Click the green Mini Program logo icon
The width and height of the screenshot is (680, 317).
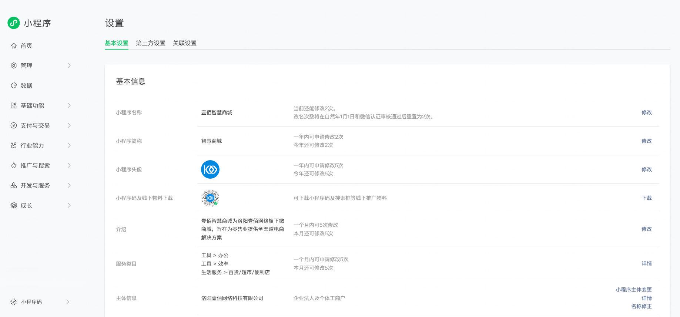pyautogui.click(x=14, y=23)
